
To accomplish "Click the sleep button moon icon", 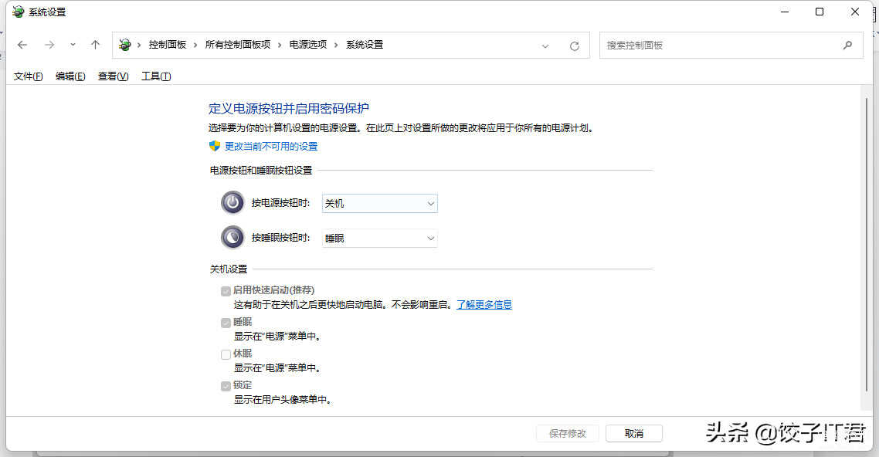I will coord(232,238).
